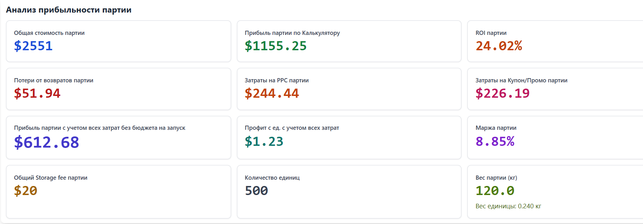Click the 500 units quantity value
643x224 pixels.
click(256, 191)
